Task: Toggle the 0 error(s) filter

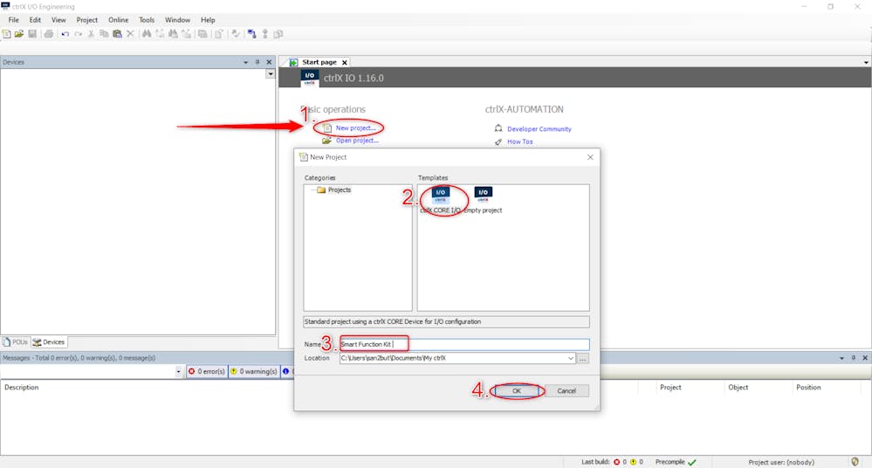Action: (x=206, y=371)
